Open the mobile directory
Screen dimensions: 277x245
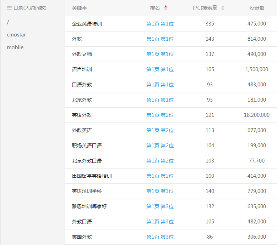pos(15,47)
